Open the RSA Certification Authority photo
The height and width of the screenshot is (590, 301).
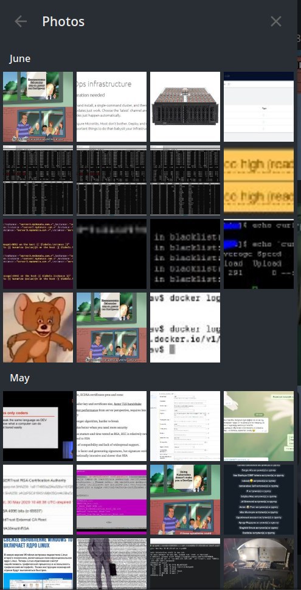tap(38, 500)
